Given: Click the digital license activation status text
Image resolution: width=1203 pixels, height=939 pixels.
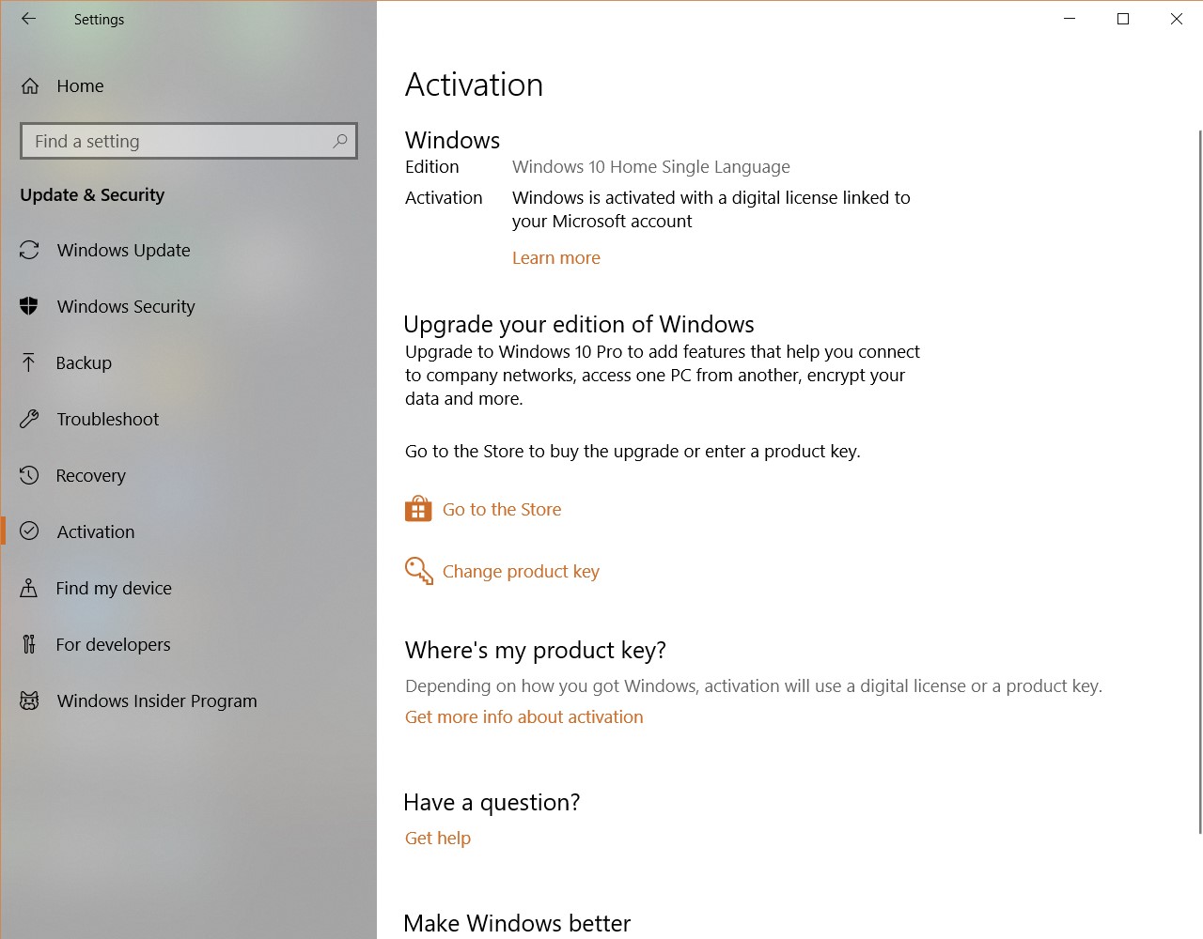Looking at the screenshot, I should (x=711, y=209).
